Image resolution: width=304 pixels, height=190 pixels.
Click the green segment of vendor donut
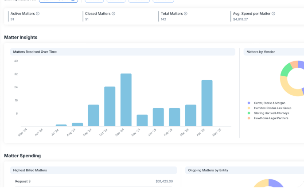(286, 70)
